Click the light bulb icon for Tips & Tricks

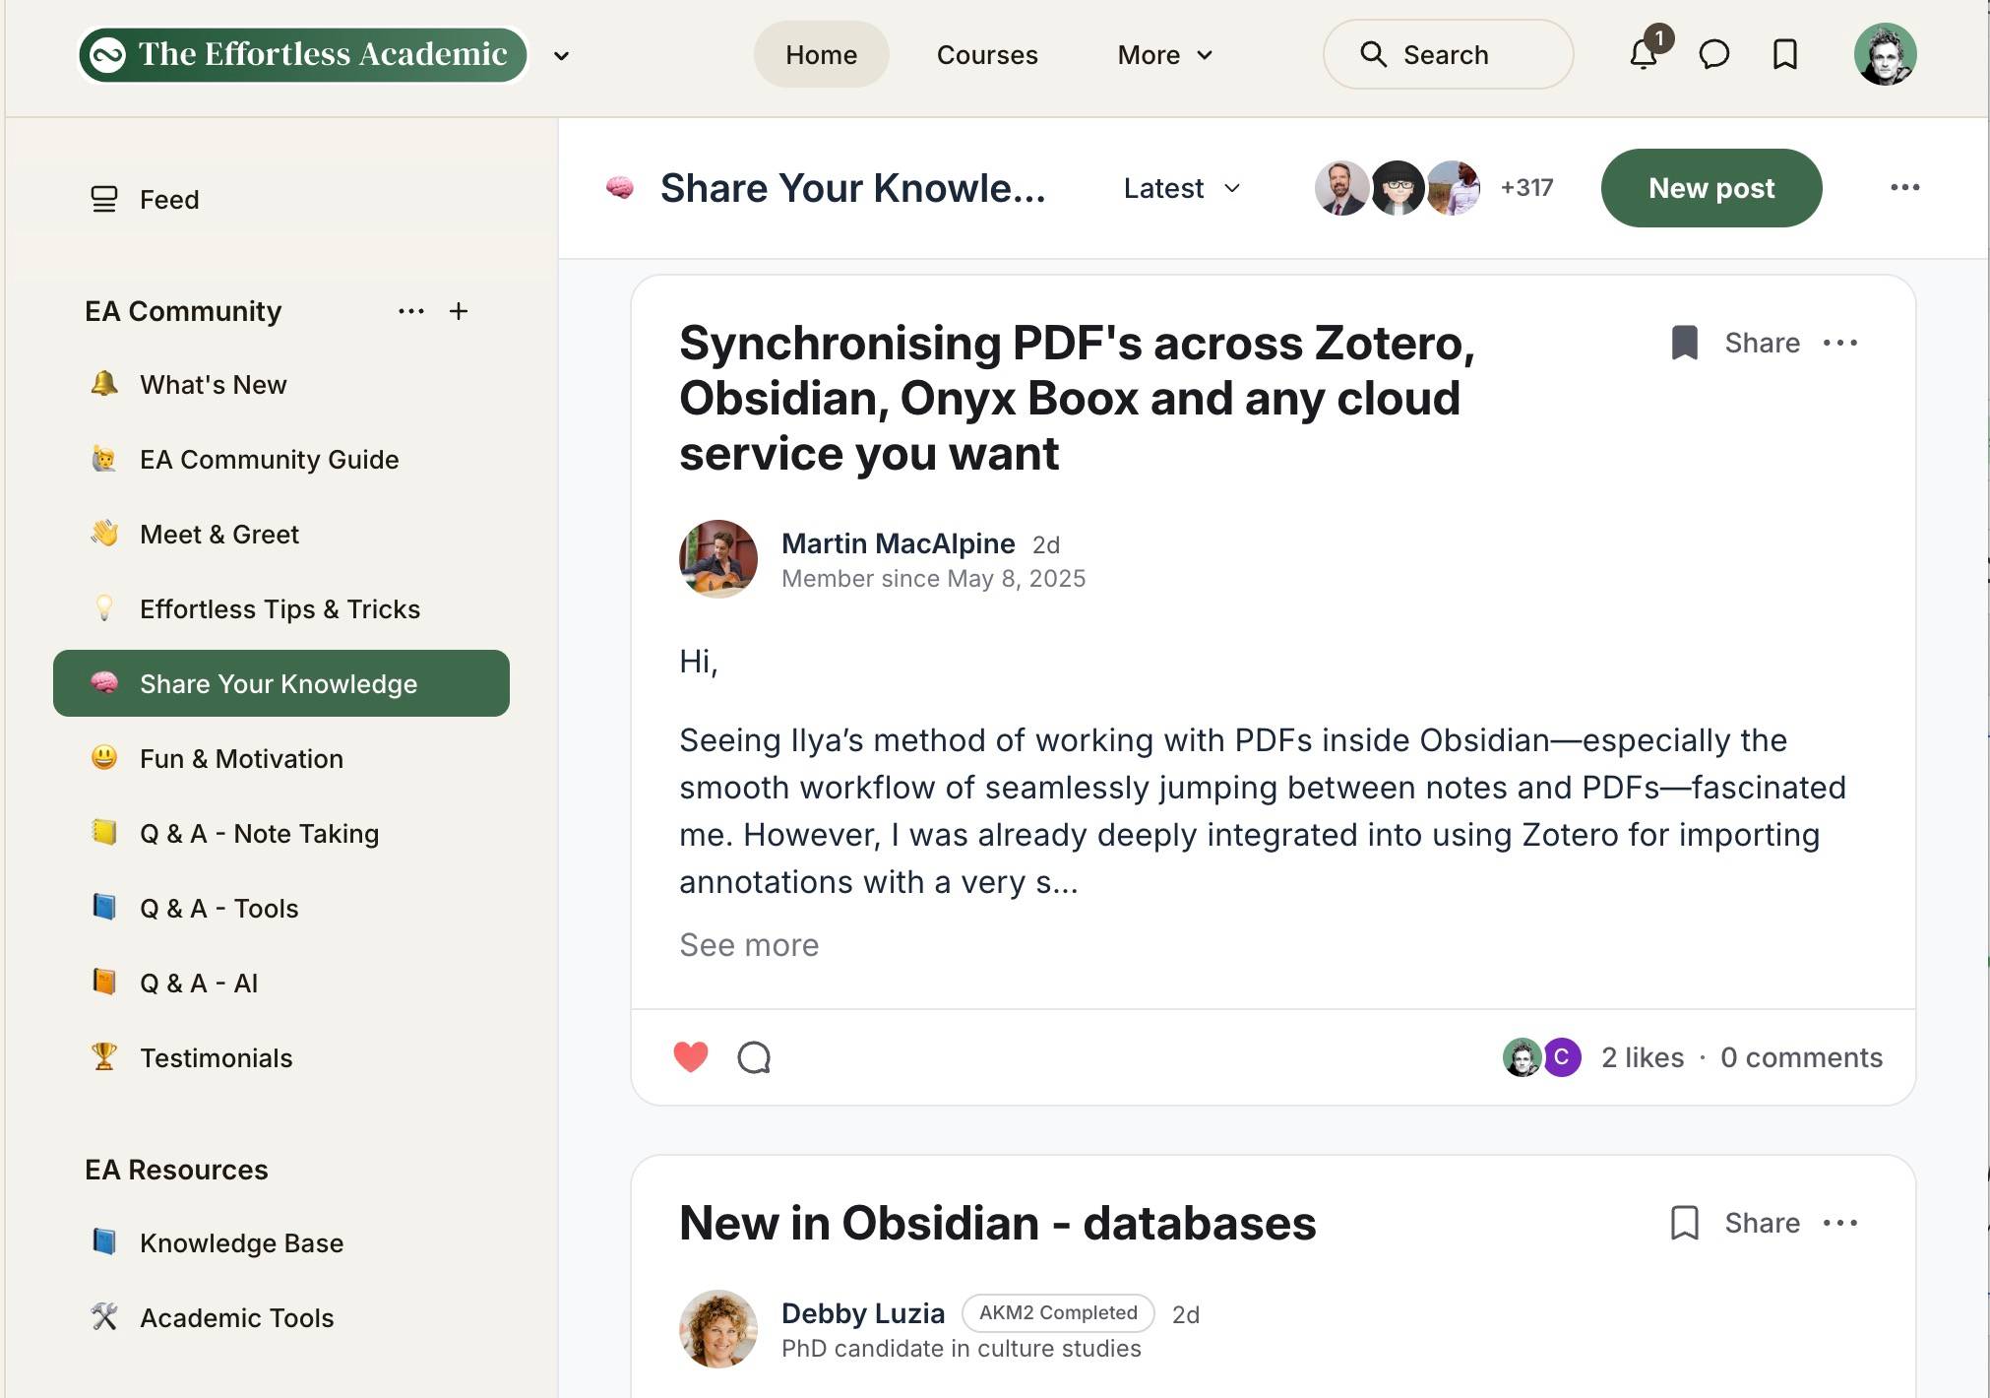coord(104,607)
